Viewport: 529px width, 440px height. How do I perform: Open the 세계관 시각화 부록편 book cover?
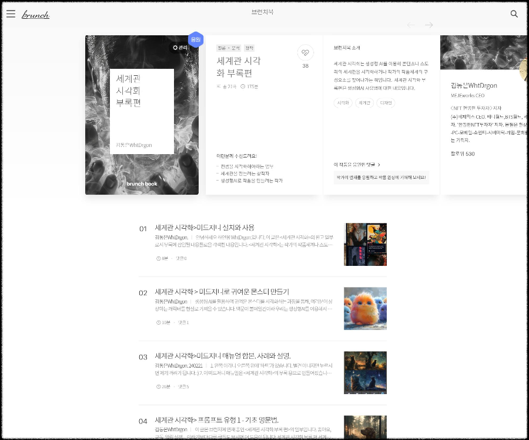click(x=142, y=115)
